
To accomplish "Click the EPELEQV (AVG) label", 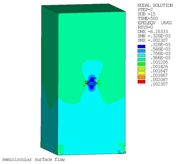I will 155,23.
